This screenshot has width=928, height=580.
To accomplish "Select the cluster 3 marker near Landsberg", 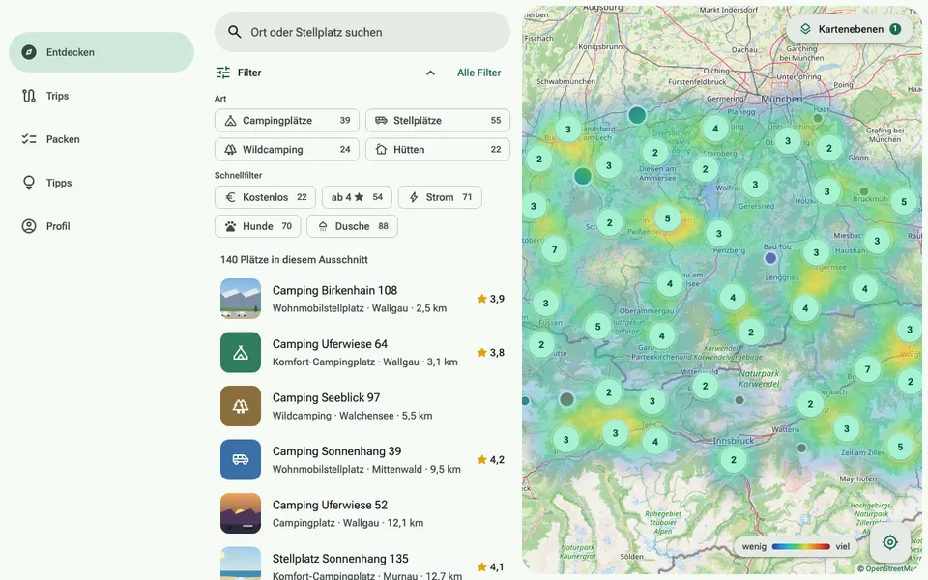I will (x=568, y=129).
